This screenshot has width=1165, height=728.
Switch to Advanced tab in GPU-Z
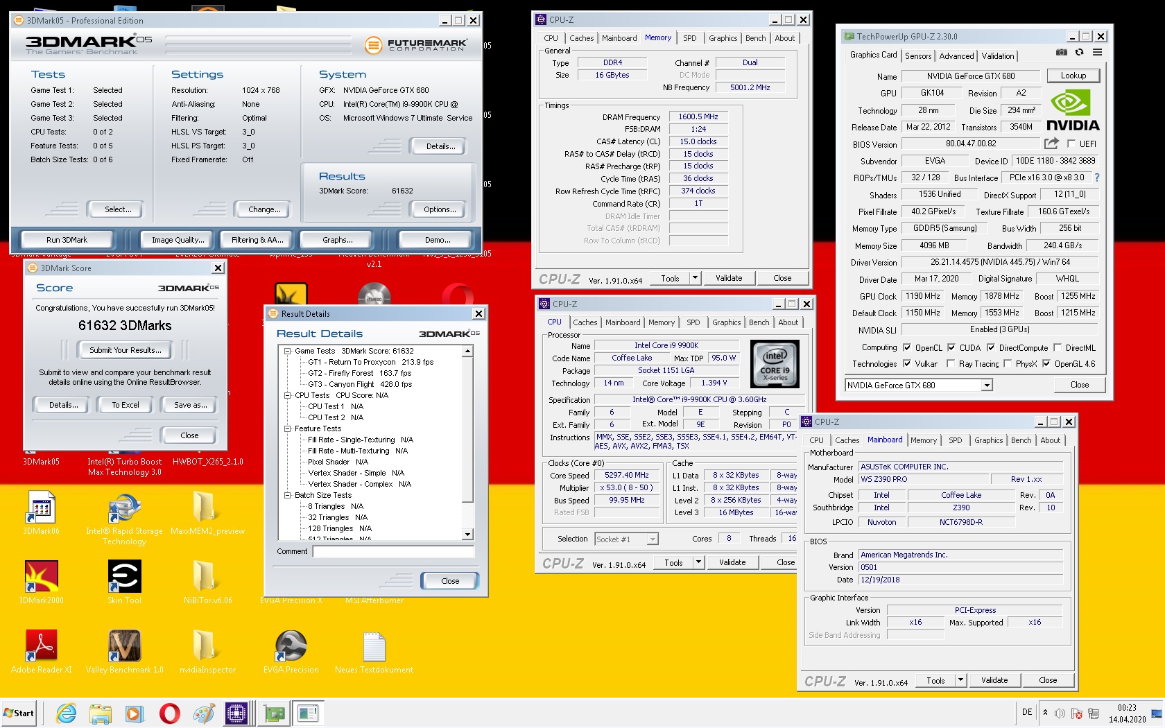956,56
